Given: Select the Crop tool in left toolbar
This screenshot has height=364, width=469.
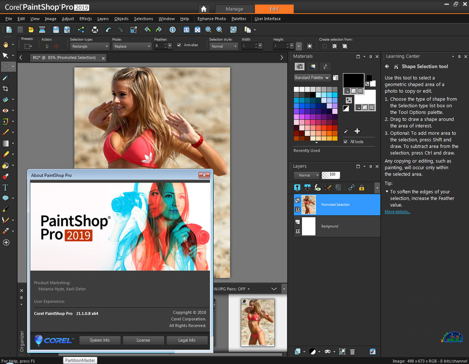Looking at the screenshot, I should point(6,88).
